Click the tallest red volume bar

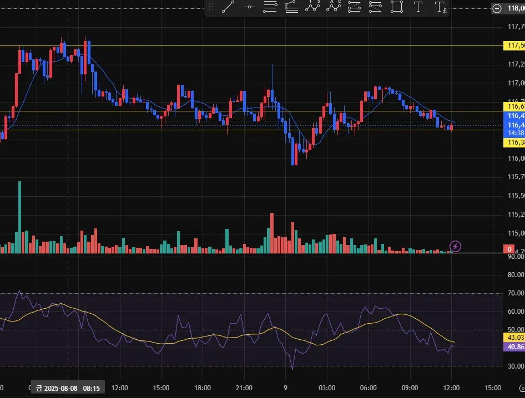pyautogui.click(x=272, y=233)
